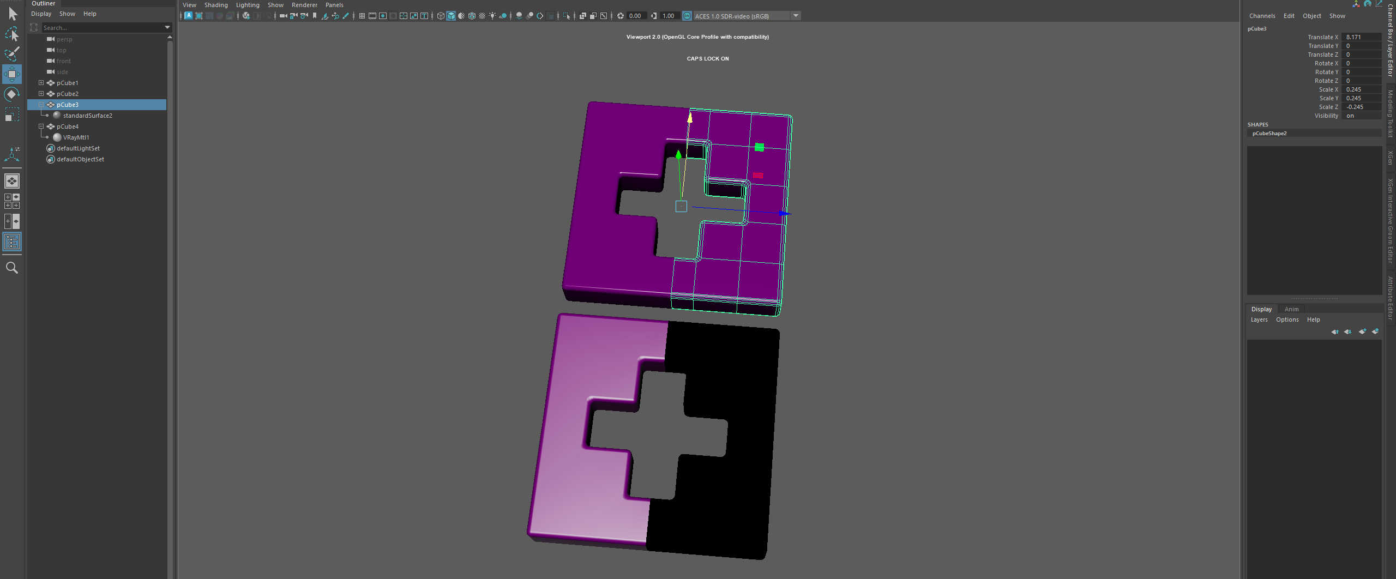
Task: Click the exposure aperture icon
Action: point(620,16)
